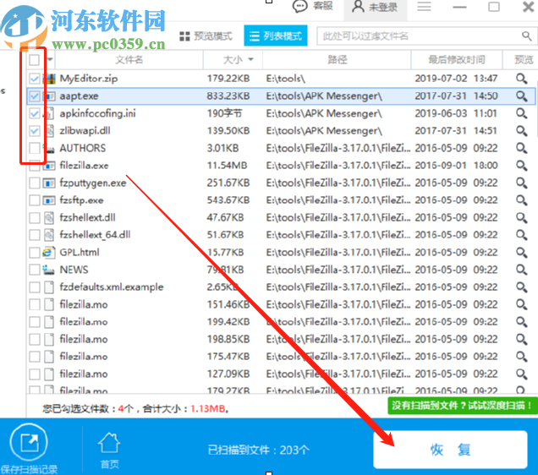Preview fzshellext_64.dll with its magnifier icon

pos(522,235)
